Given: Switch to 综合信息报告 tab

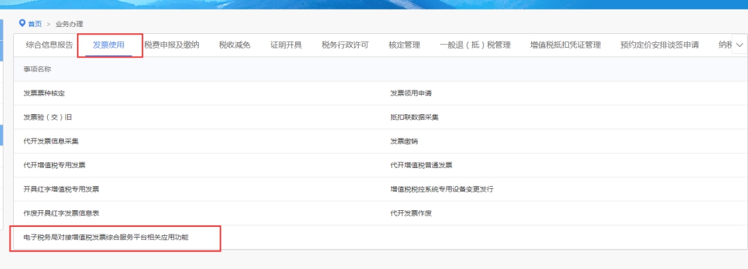Looking at the screenshot, I should coord(50,45).
